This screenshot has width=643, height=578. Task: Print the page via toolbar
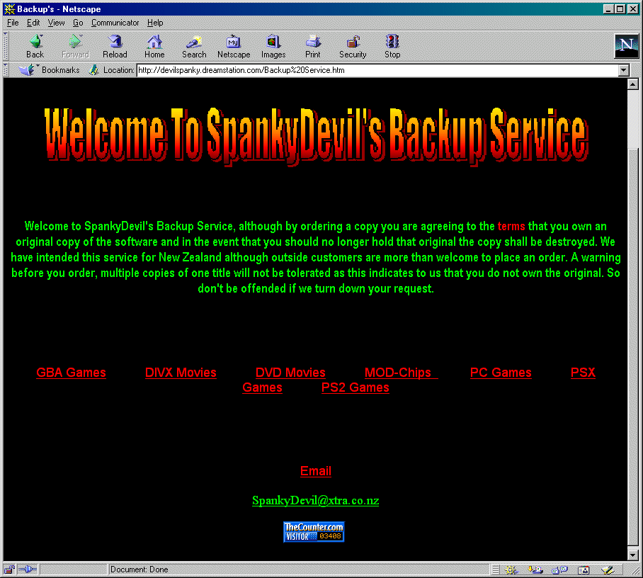point(313,46)
